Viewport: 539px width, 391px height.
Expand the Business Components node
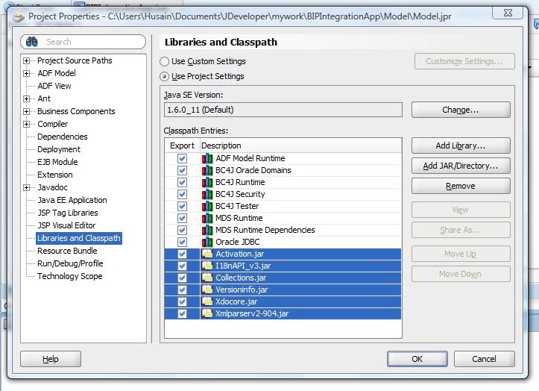coord(27,111)
